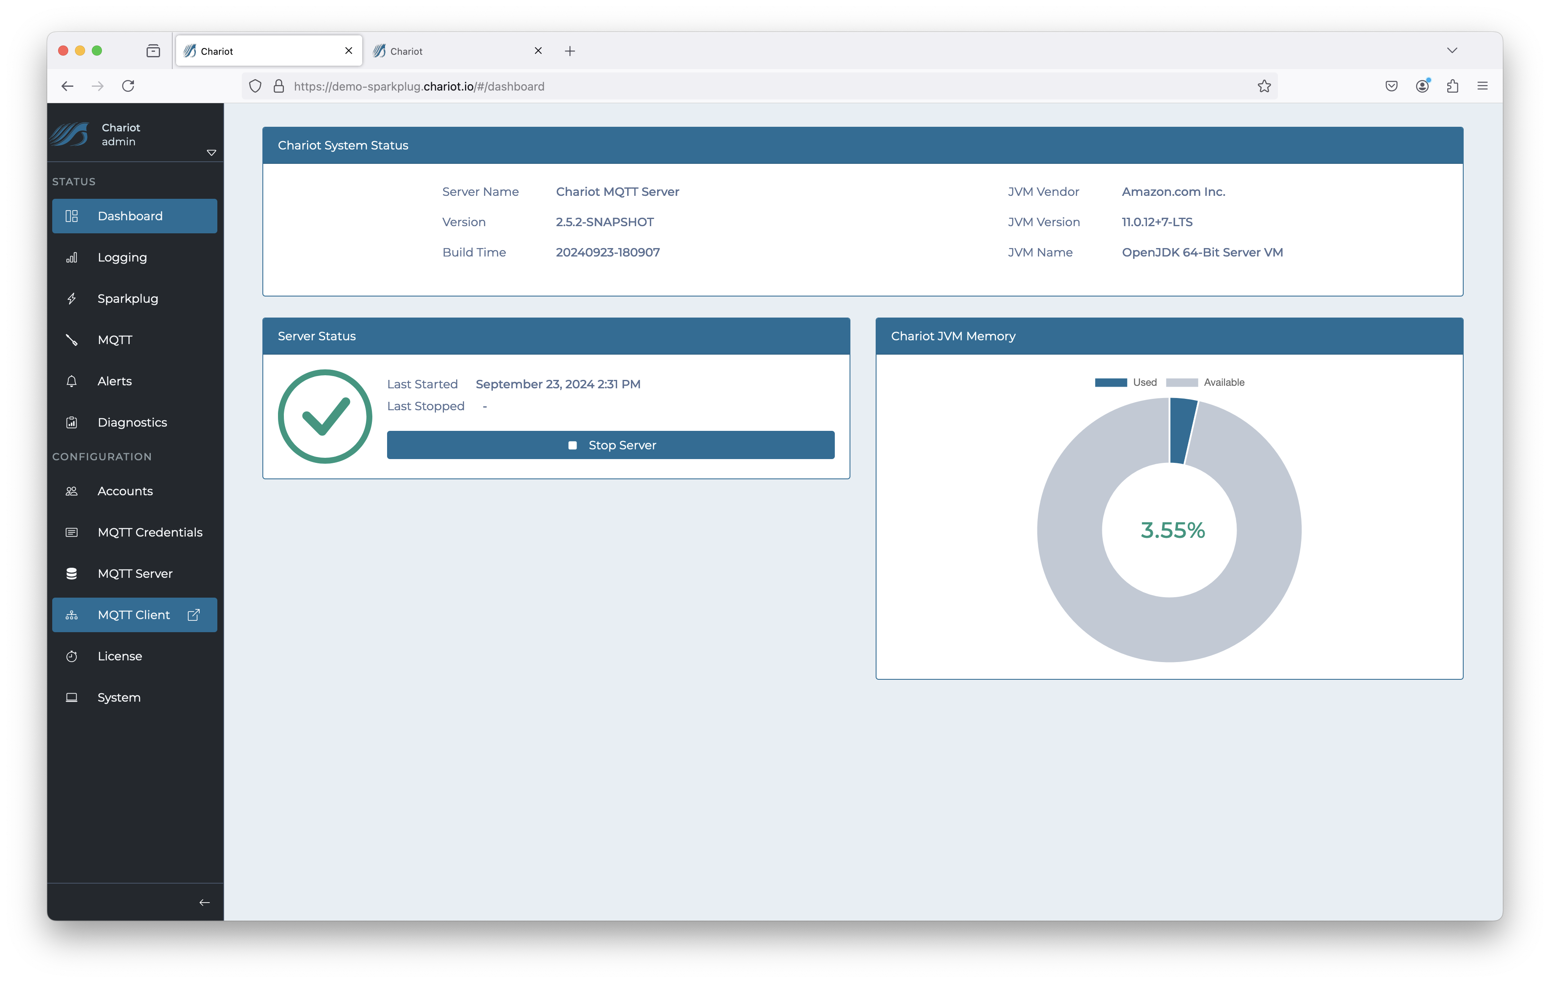Open a new browser tab
This screenshot has height=983, width=1550.
pyautogui.click(x=569, y=51)
